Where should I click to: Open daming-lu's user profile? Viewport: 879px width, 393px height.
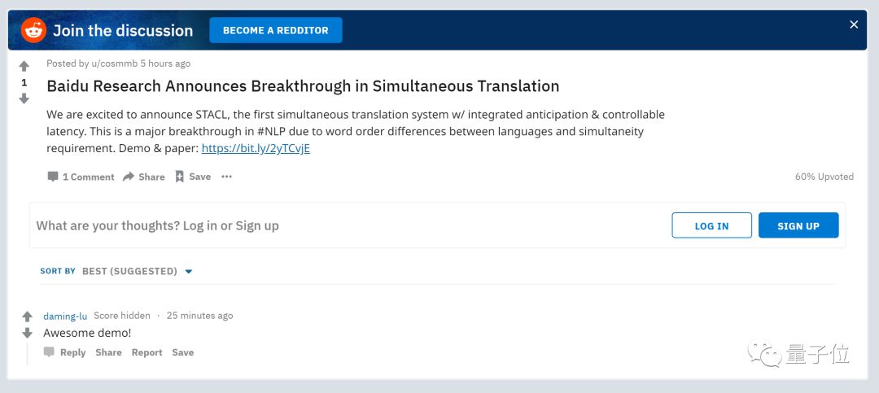(65, 316)
